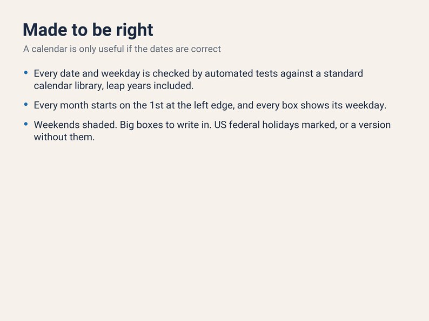Select the subtitle about dates being correct

[x=122, y=49]
